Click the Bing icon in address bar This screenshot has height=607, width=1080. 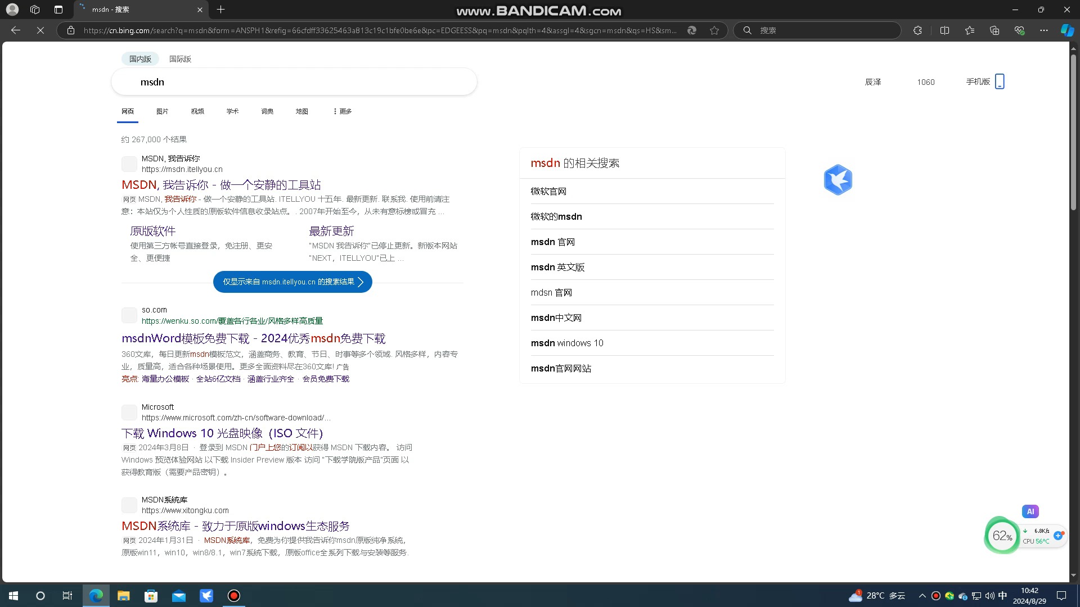(692, 30)
